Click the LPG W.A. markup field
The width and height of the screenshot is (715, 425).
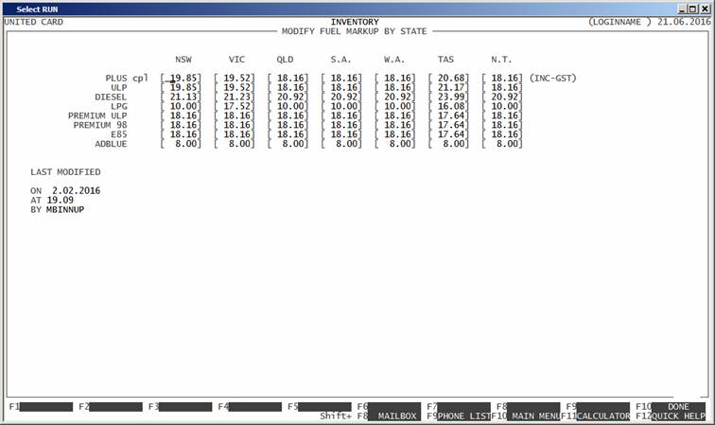coord(395,106)
